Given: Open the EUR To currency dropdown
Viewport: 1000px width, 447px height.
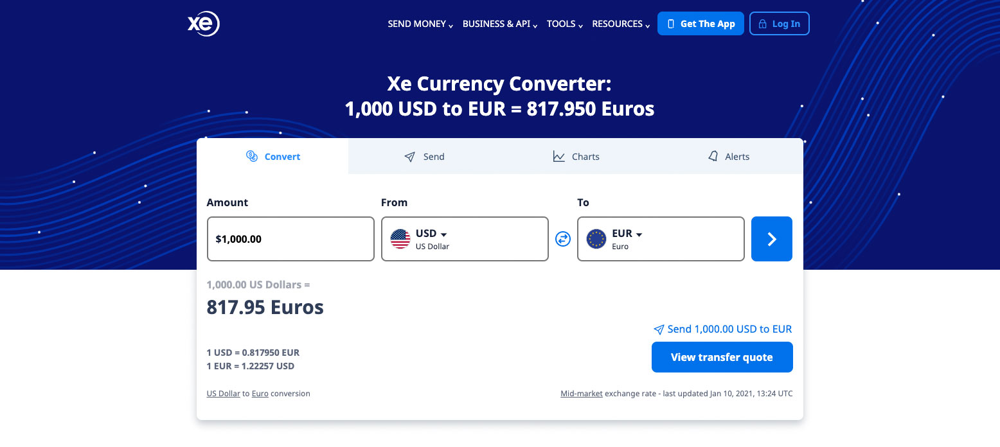Looking at the screenshot, I should (x=661, y=239).
